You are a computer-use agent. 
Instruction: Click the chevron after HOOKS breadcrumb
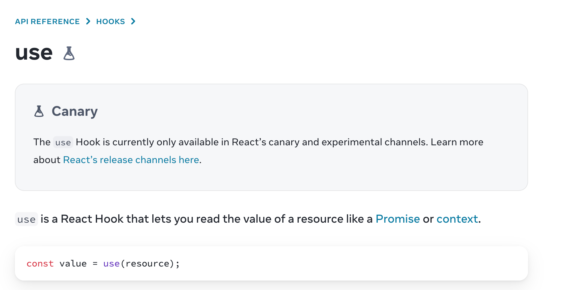(x=133, y=21)
